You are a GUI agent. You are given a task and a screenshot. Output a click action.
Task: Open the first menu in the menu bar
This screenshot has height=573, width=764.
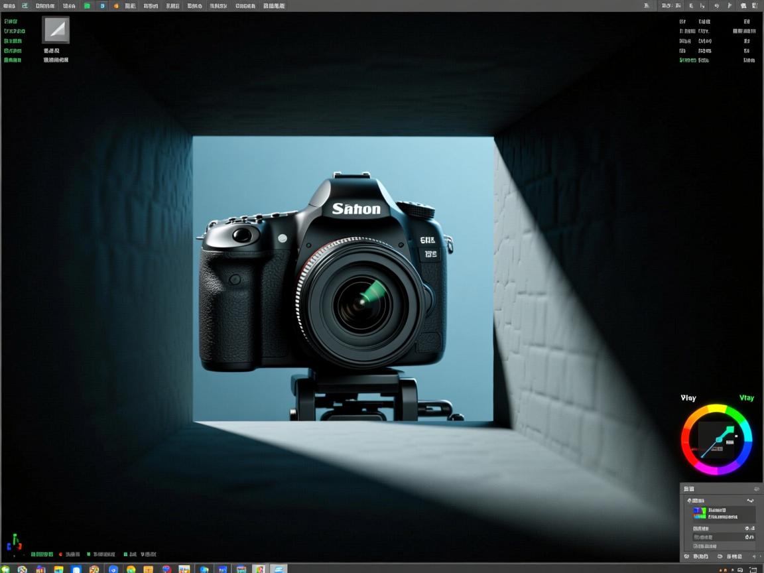click(9, 6)
